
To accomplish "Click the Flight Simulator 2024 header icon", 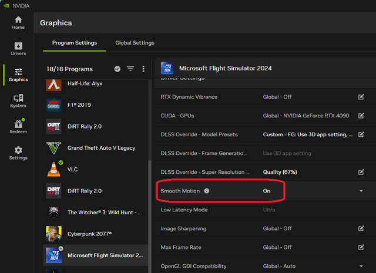I will click(167, 68).
